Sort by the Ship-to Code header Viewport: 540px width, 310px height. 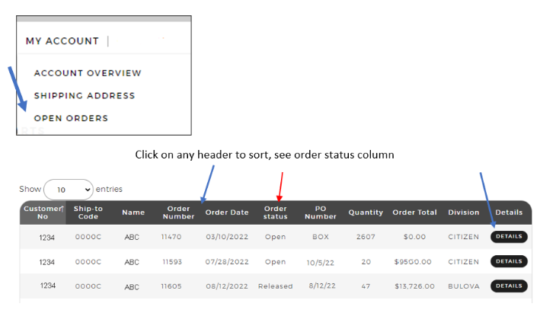pyautogui.click(x=88, y=213)
